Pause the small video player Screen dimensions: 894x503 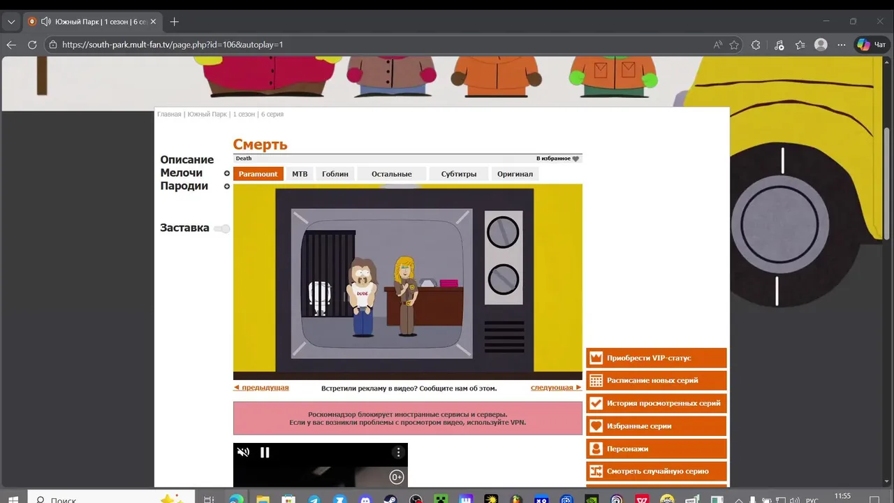(265, 452)
